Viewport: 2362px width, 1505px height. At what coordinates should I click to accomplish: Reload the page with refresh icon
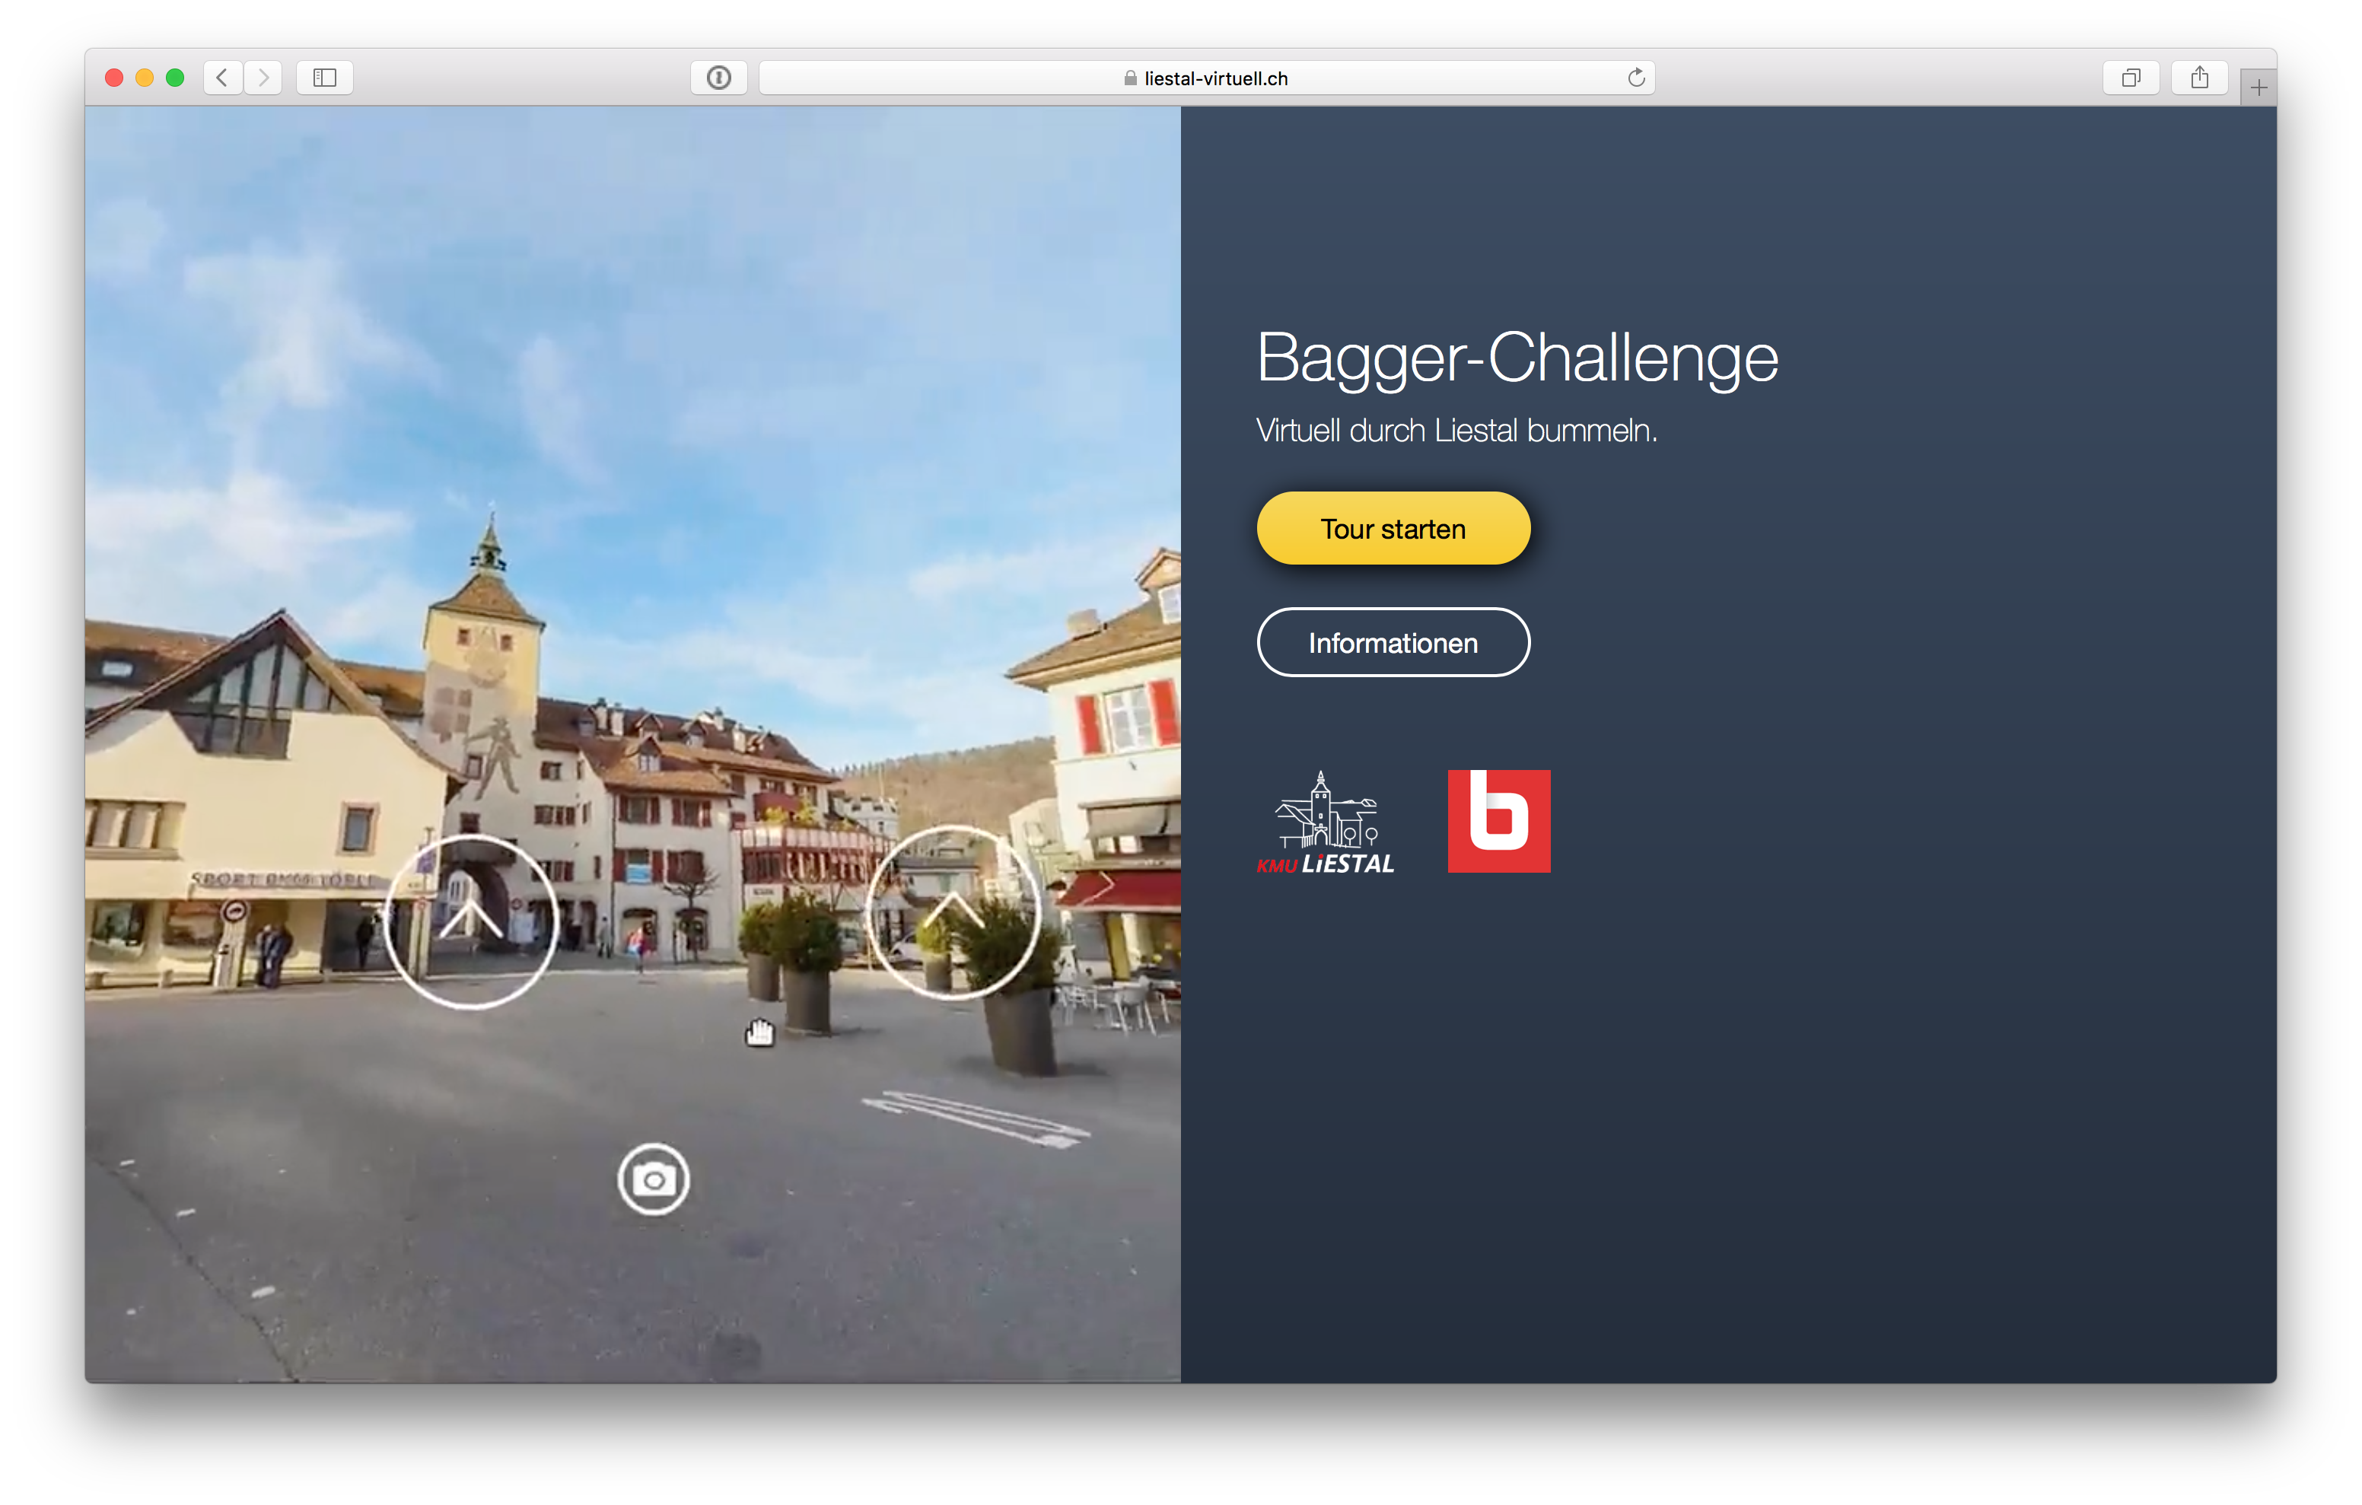(x=1635, y=78)
